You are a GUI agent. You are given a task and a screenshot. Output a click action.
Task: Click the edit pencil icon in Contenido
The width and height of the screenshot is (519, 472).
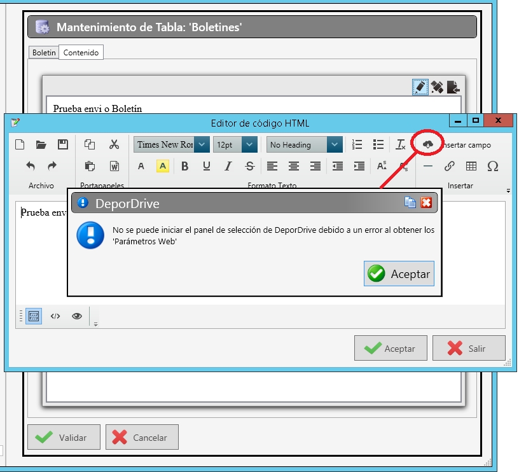(x=420, y=87)
